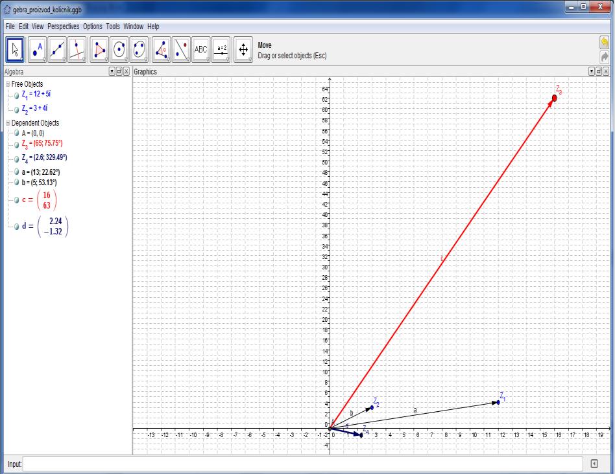Expand the Move Graphics View tool's dropdown arrow
Viewport: 615px width, 474px height.
250,60
